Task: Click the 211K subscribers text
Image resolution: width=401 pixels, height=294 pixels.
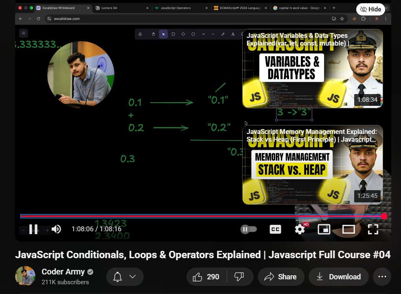Action: [65, 282]
